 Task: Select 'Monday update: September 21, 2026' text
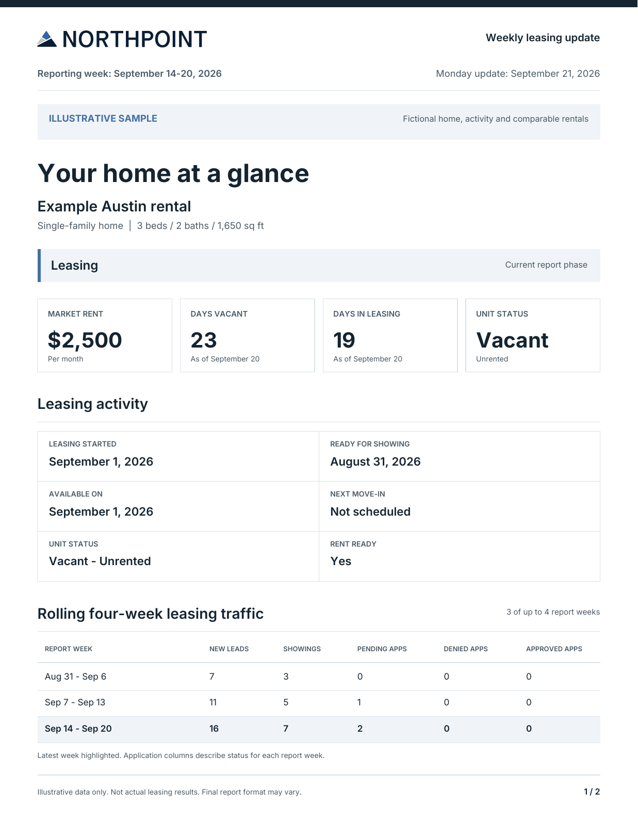[x=518, y=73]
